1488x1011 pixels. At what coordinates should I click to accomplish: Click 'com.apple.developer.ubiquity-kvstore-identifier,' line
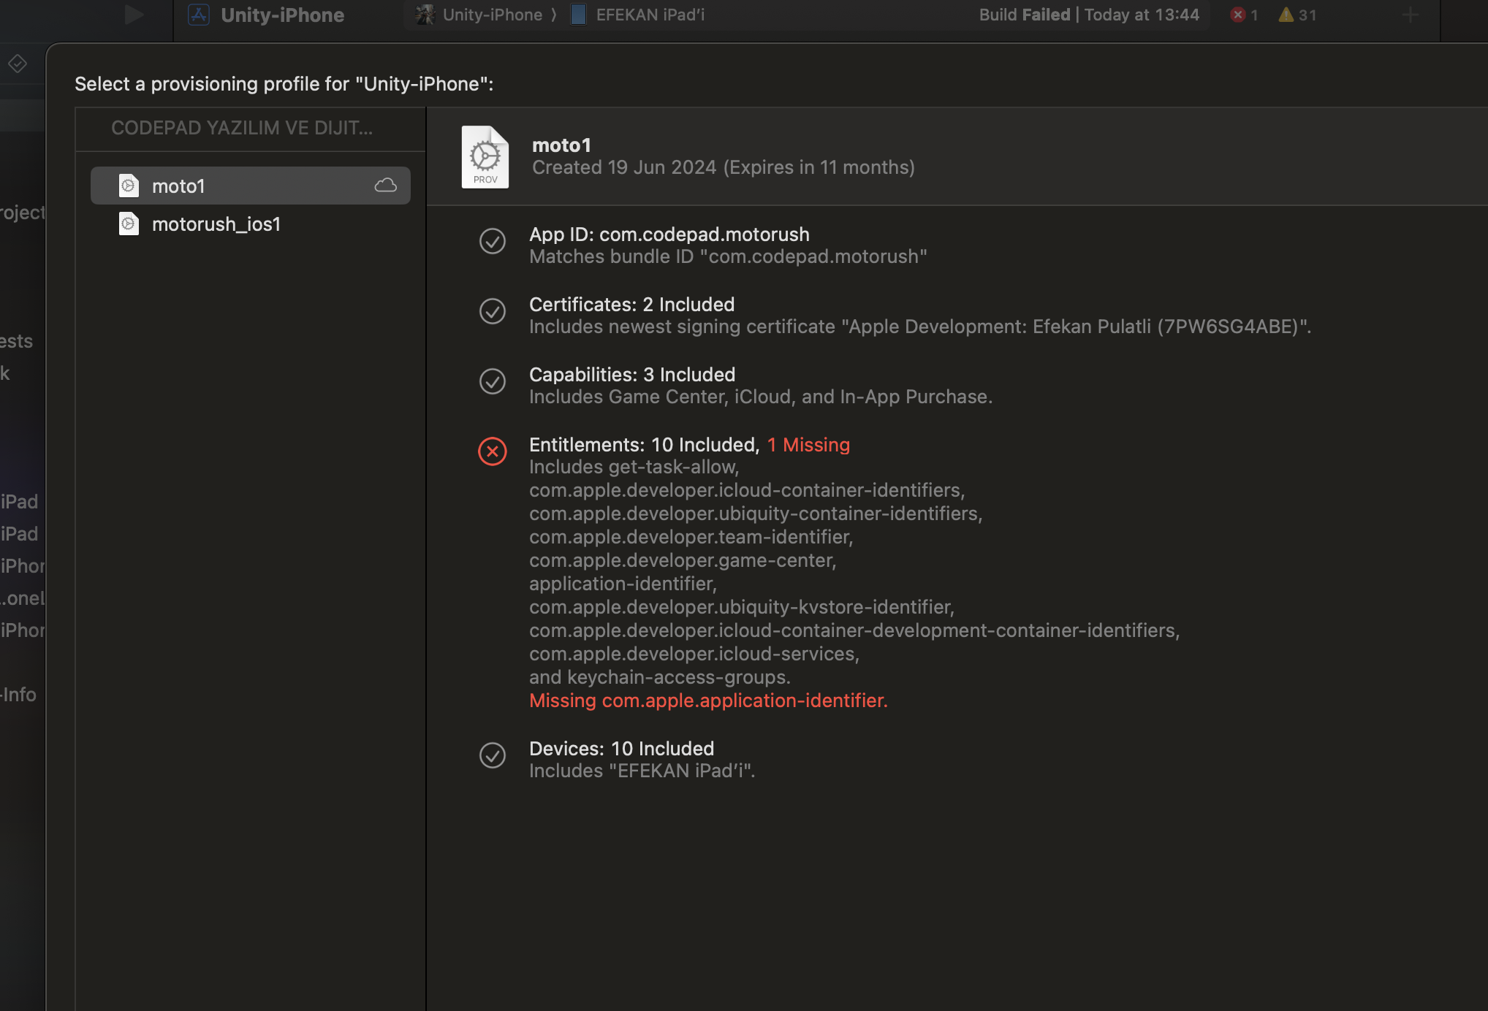[742, 607]
